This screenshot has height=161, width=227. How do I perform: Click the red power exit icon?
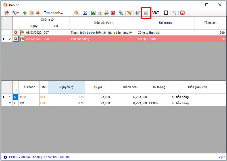pos(182,13)
